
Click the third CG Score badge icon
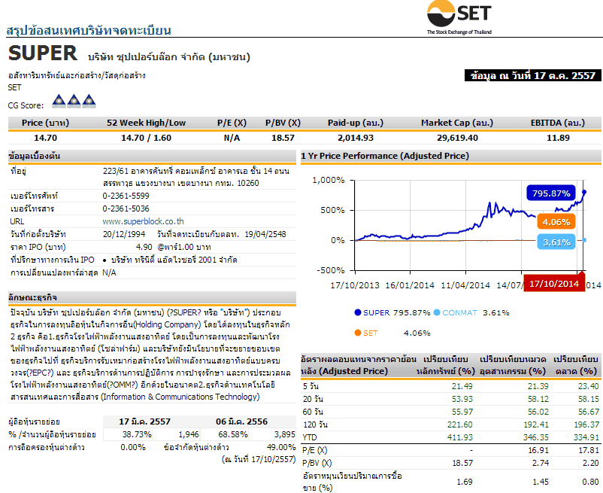[x=89, y=101]
